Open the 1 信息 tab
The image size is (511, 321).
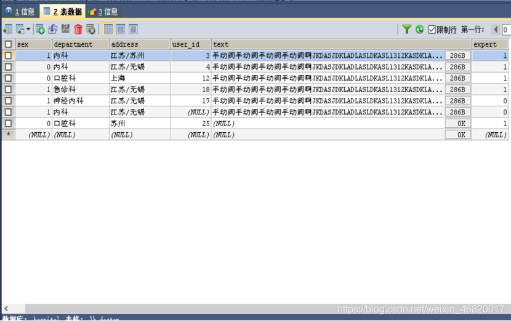pyautogui.click(x=20, y=12)
